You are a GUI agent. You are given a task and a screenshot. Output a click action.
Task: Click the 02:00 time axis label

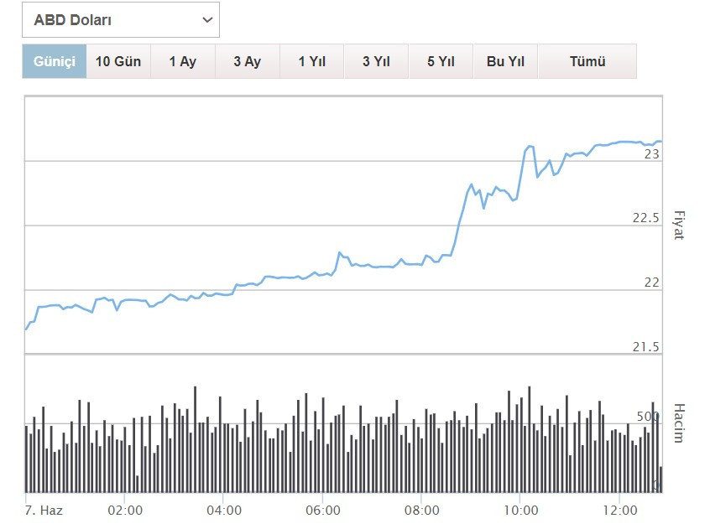coord(124,510)
